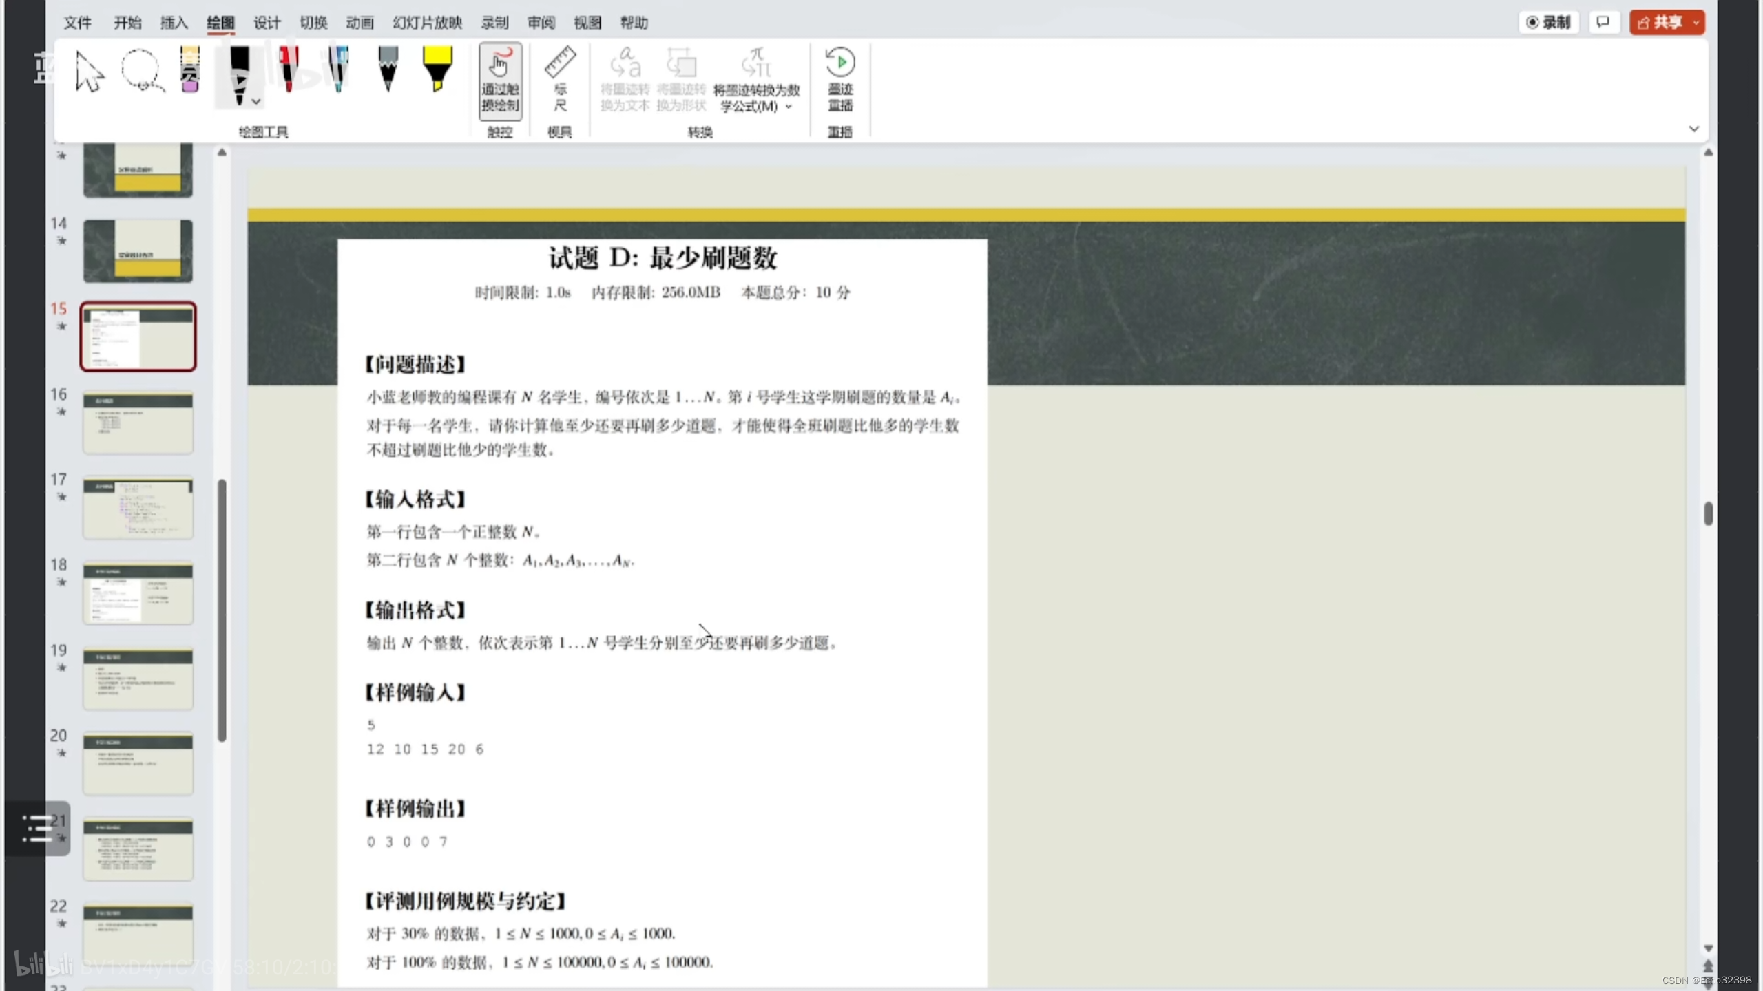Image resolution: width=1763 pixels, height=991 pixels.
Task: Click the red 共享 share button
Action: click(1667, 22)
